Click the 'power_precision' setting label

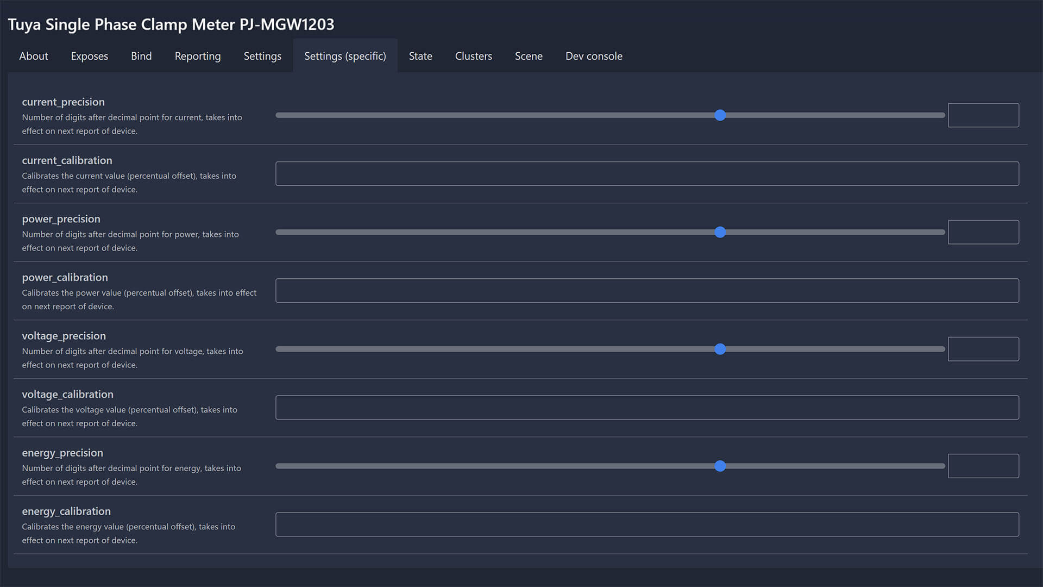(61, 218)
